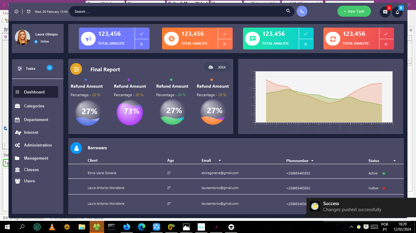This screenshot has width=416, height=233.
Task: Open the Users section in the sidebar
Action: point(29,181)
